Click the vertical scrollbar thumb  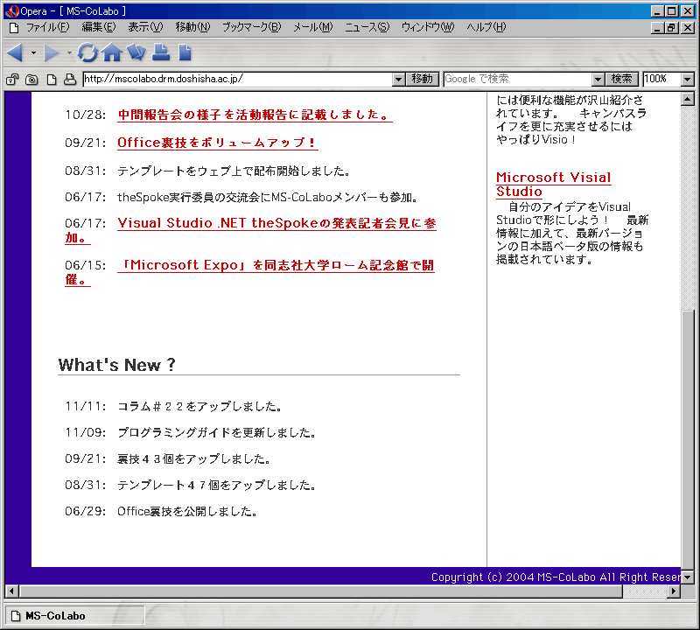click(x=688, y=440)
